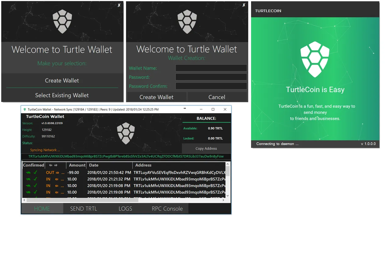Click the -99.00 amount cell
This screenshot has width=390, height=265.
[x=73, y=172]
